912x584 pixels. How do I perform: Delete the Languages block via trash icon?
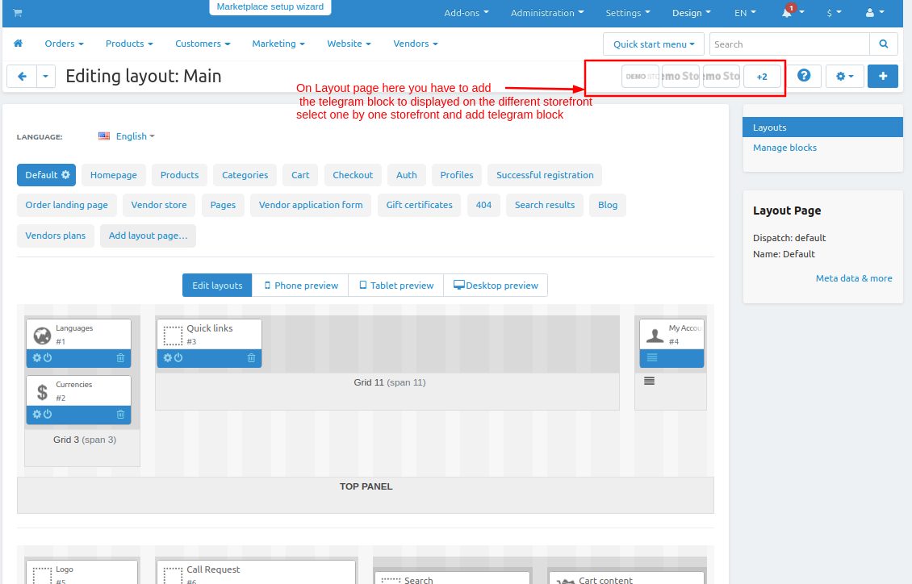[x=120, y=358]
